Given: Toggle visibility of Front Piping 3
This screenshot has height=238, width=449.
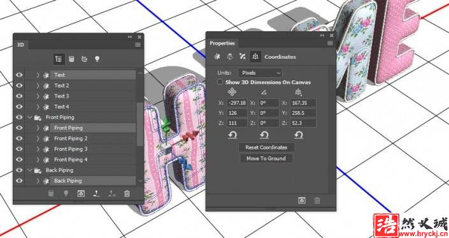Looking at the screenshot, I should 19,149.
